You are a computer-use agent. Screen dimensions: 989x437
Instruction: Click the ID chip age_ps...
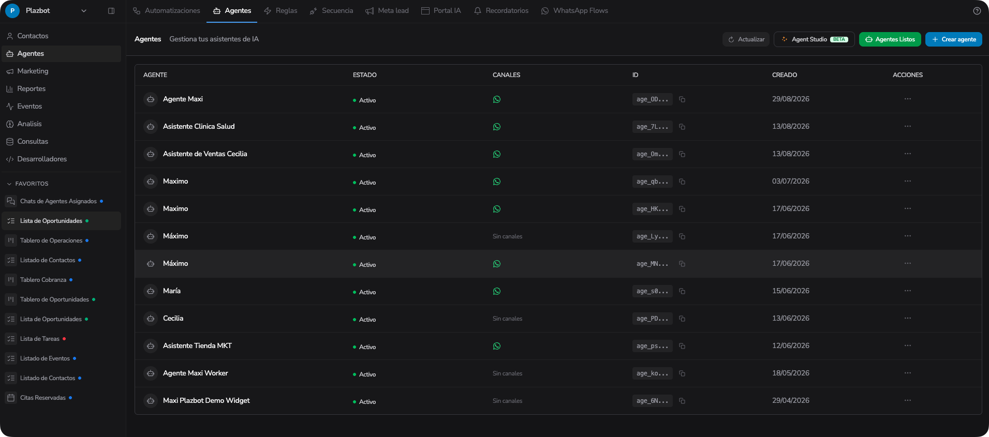pyautogui.click(x=652, y=346)
